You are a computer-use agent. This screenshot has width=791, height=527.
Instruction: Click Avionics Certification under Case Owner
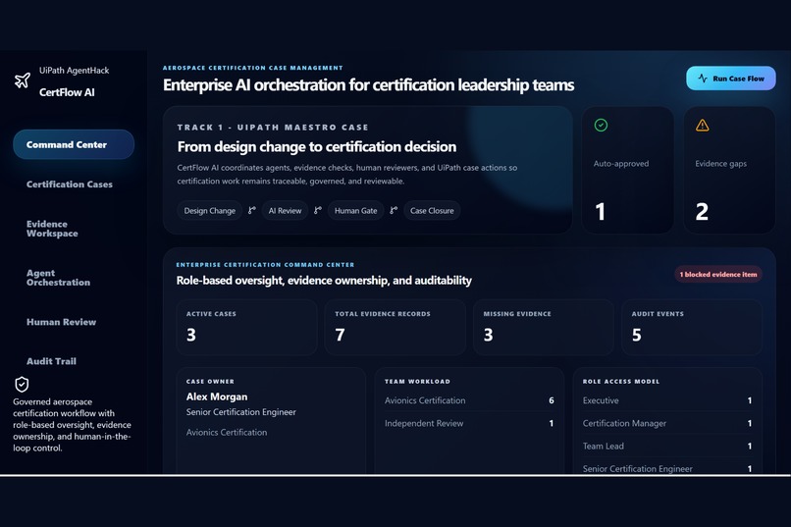(227, 432)
